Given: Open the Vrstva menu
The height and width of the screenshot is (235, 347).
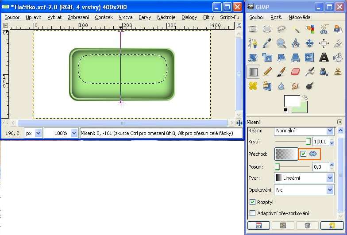Looking at the screenshot, I should 126,17.
